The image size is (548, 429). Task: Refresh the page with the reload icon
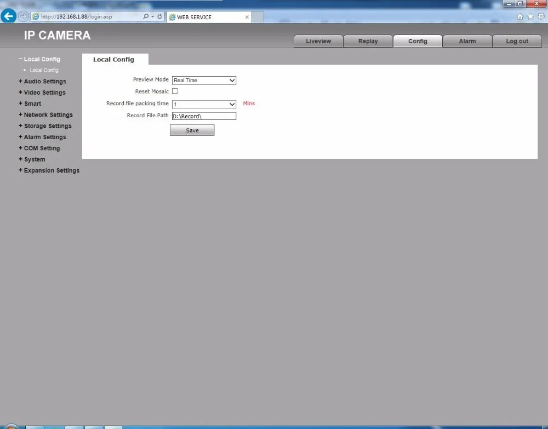pyautogui.click(x=159, y=16)
